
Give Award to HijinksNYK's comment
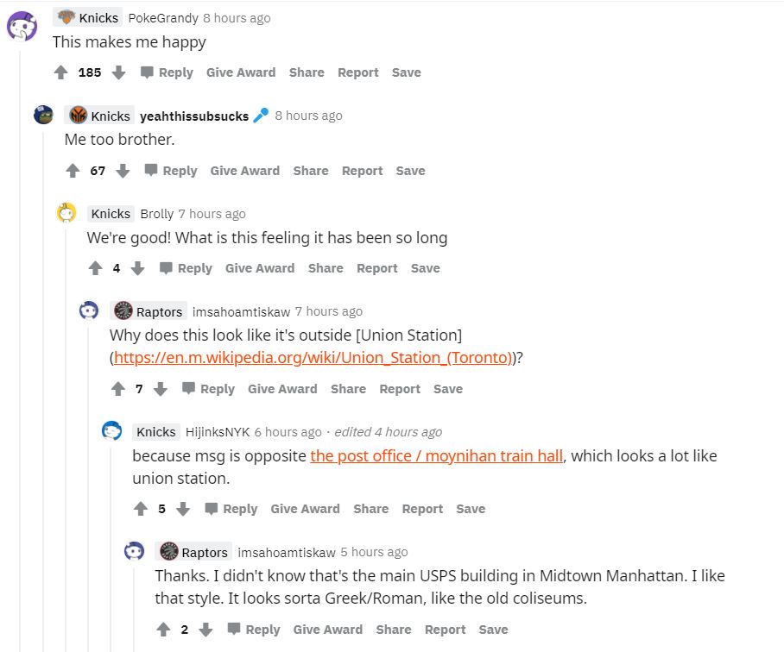tap(305, 509)
